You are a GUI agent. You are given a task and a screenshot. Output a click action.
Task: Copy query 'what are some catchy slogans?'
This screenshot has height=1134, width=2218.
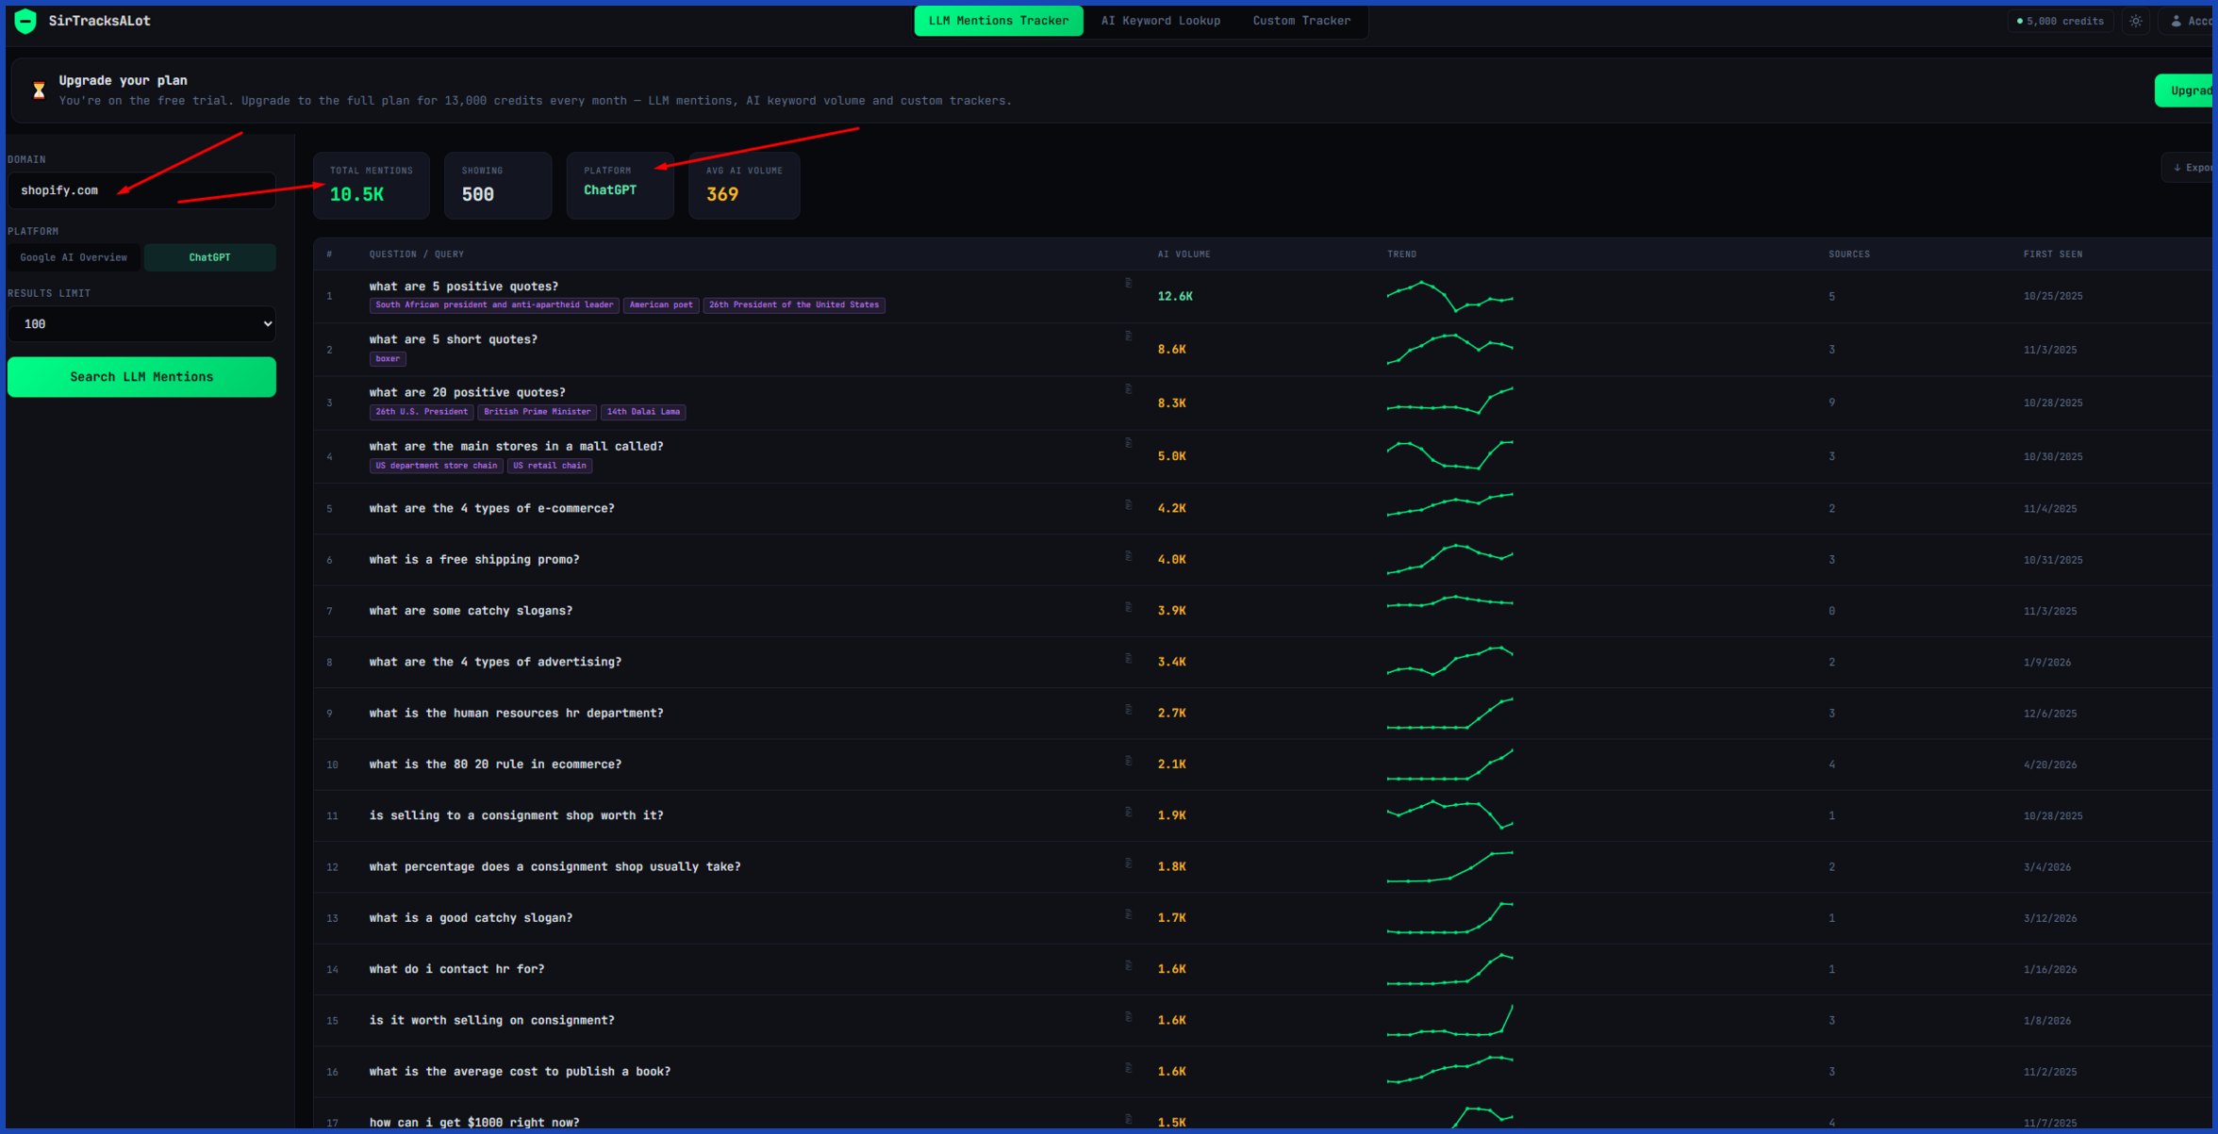[x=1128, y=607]
